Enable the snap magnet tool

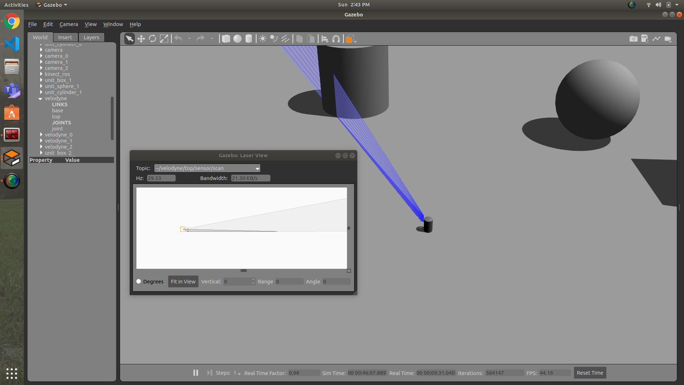(336, 39)
